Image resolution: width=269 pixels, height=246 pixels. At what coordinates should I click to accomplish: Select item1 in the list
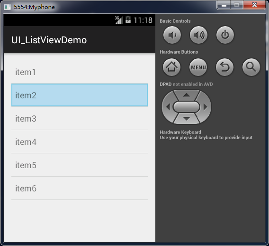80,72
